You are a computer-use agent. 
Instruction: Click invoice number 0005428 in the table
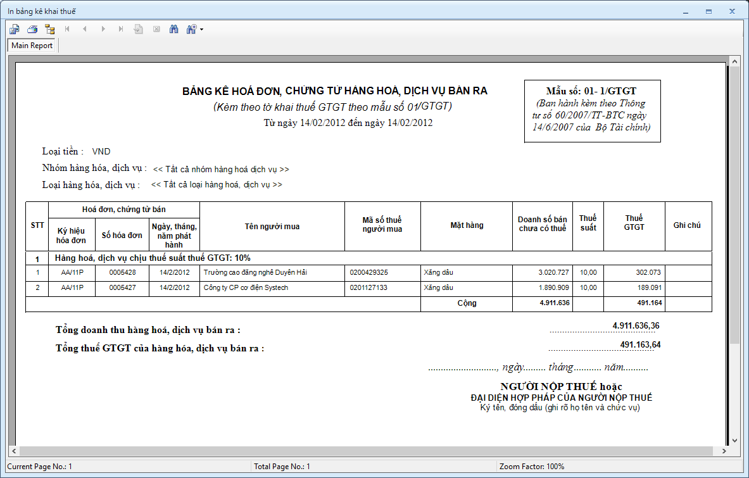pos(122,272)
